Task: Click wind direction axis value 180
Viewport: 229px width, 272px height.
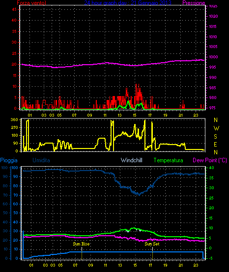Action: (x=14, y=135)
